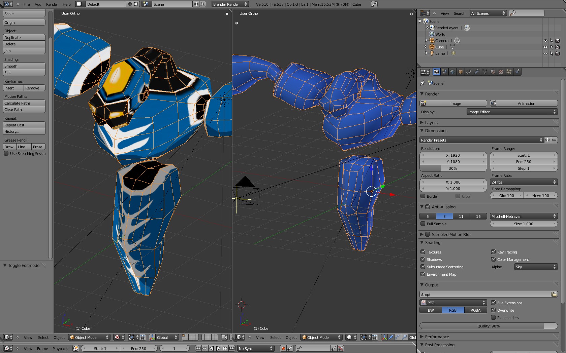The width and height of the screenshot is (566, 353).
Task: Select the Object Constraints chain-link icon
Action: [x=469, y=72]
